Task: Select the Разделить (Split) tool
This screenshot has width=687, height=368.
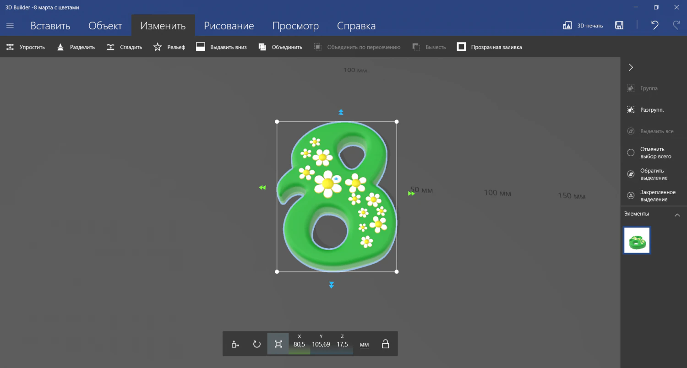Action: [x=76, y=47]
